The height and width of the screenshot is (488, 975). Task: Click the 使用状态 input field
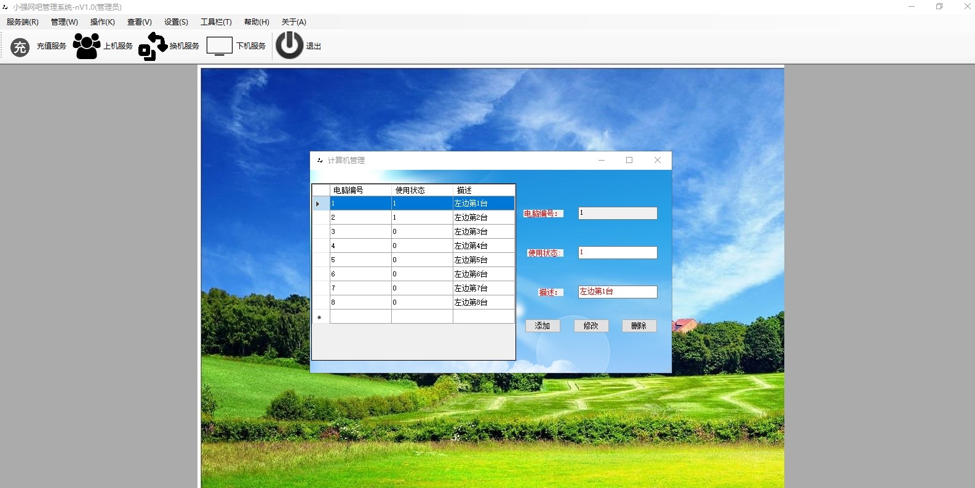tap(618, 252)
